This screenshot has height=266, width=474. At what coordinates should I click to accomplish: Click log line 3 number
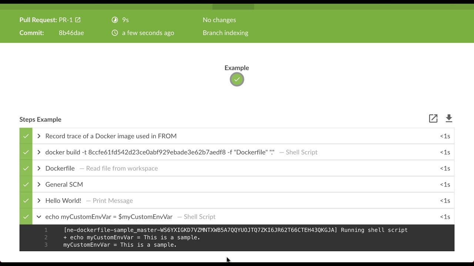[x=46, y=245]
